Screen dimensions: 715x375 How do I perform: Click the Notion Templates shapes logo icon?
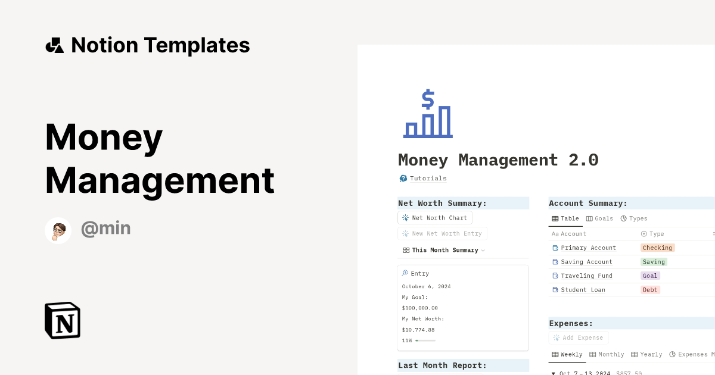(x=54, y=45)
